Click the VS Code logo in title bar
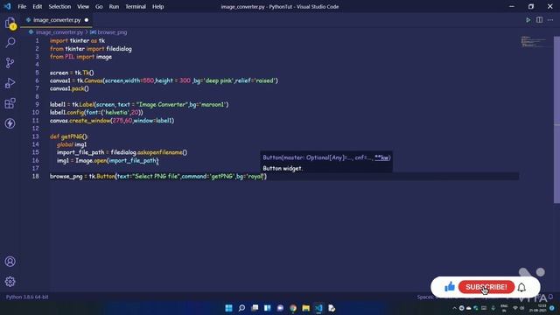The image size is (560, 315). (8, 6)
